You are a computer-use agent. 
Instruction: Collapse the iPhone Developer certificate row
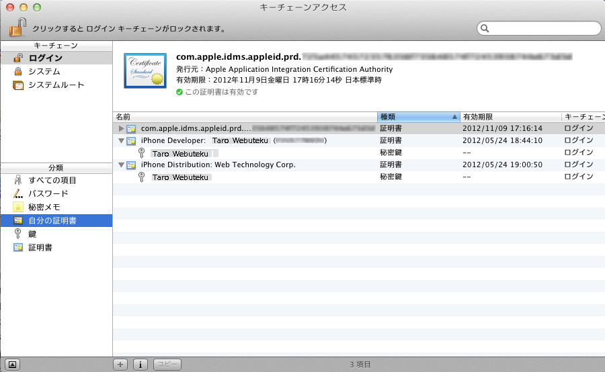pos(121,141)
